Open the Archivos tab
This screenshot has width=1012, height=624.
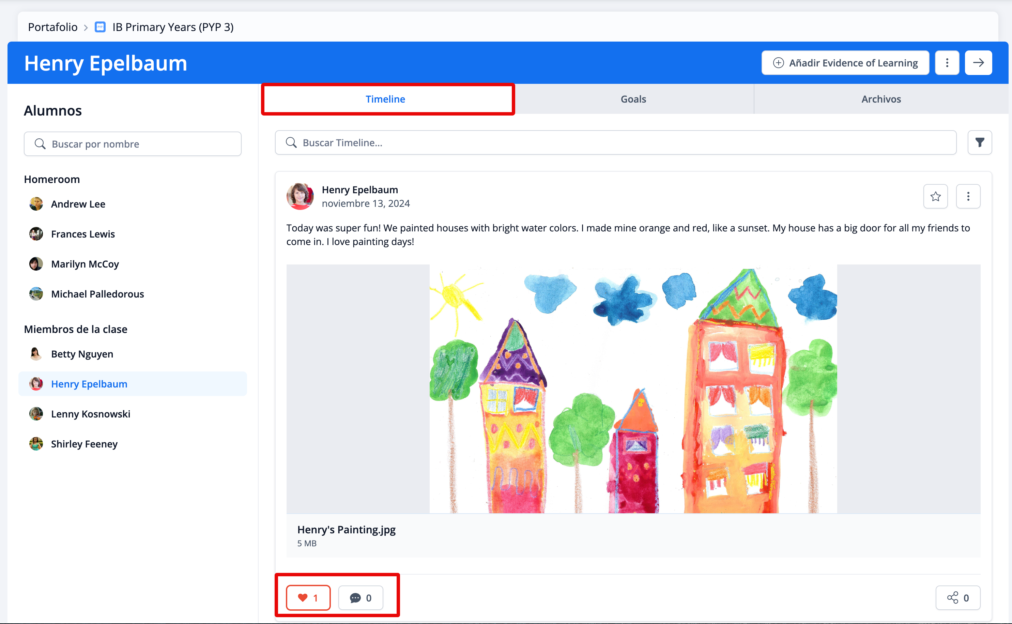pyautogui.click(x=881, y=99)
